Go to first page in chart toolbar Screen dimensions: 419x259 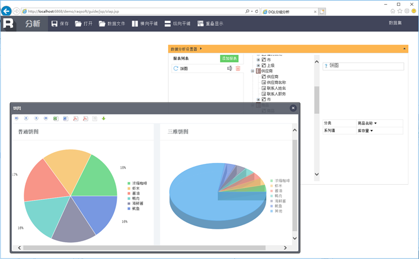click(x=16, y=118)
